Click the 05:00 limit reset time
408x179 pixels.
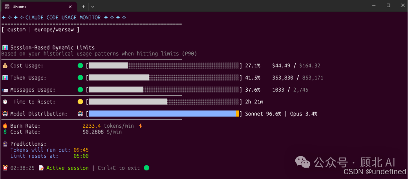tap(81, 156)
